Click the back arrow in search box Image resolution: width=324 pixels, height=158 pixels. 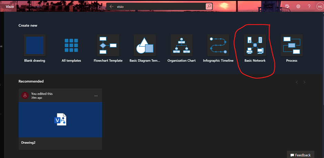112,7
